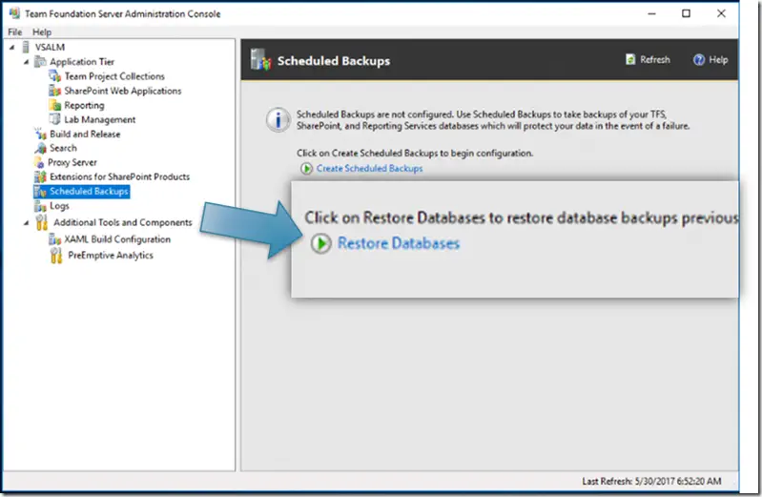Image resolution: width=762 pixels, height=497 pixels.
Task: Collapse the Application Tier node
Action: tap(27, 62)
